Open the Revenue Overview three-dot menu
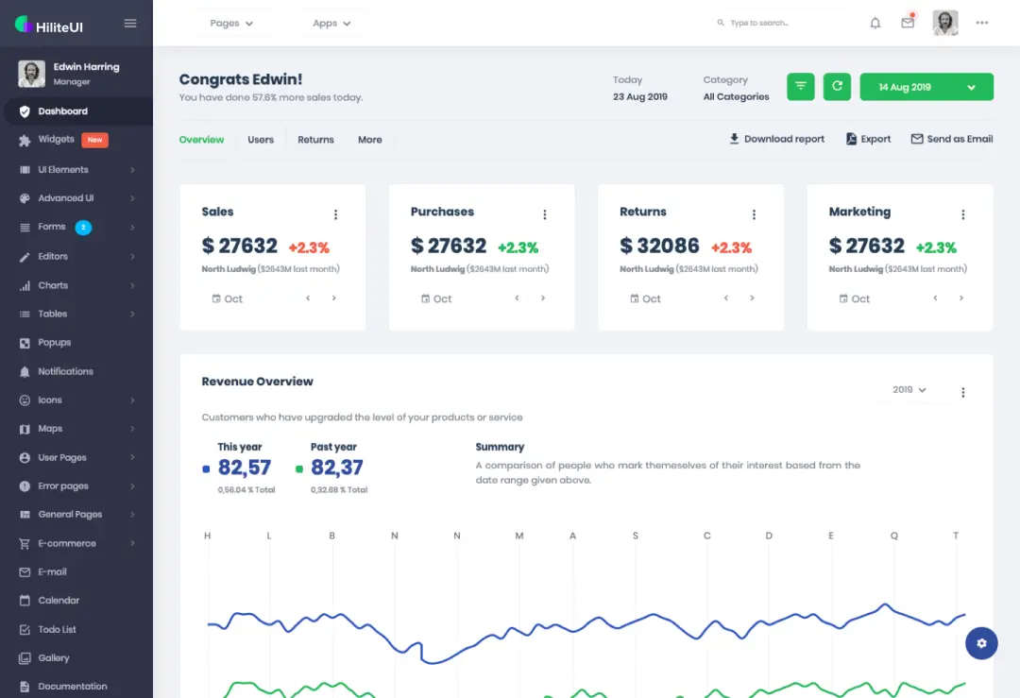 (962, 392)
